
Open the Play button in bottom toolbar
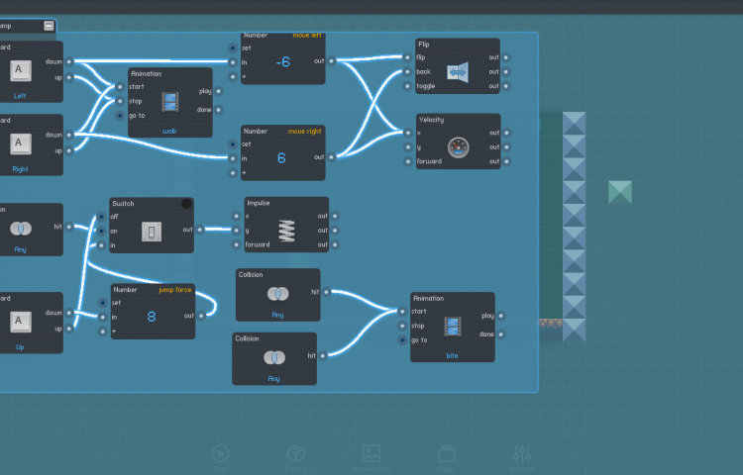tap(220, 453)
